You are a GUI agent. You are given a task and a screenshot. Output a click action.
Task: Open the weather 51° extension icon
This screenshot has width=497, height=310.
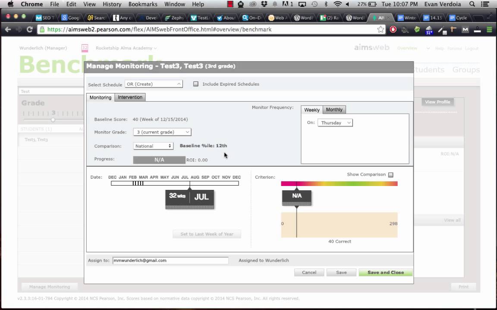tap(429, 30)
